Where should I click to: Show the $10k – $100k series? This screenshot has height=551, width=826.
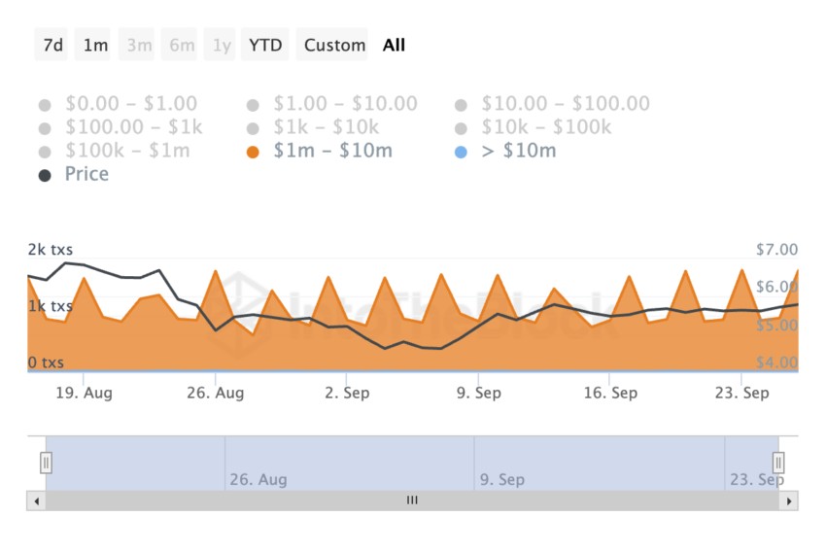(533, 127)
